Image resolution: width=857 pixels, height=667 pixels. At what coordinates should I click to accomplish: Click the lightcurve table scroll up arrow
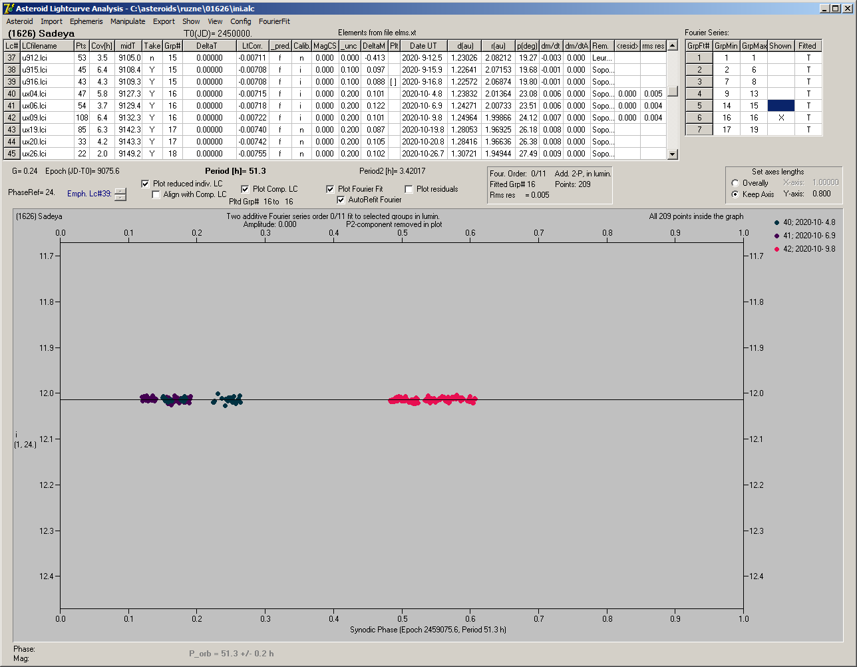pyautogui.click(x=673, y=46)
